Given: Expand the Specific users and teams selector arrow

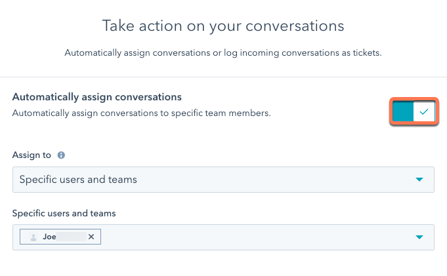Looking at the screenshot, I should tap(419, 237).
